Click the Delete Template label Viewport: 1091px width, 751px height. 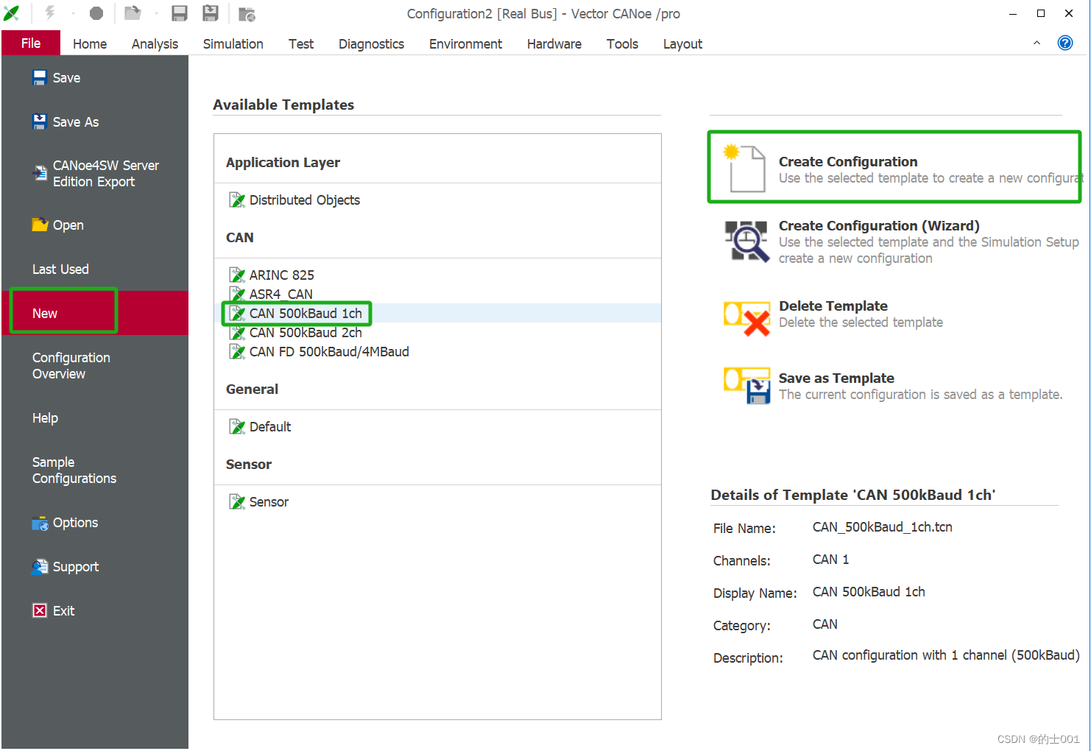coord(833,306)
